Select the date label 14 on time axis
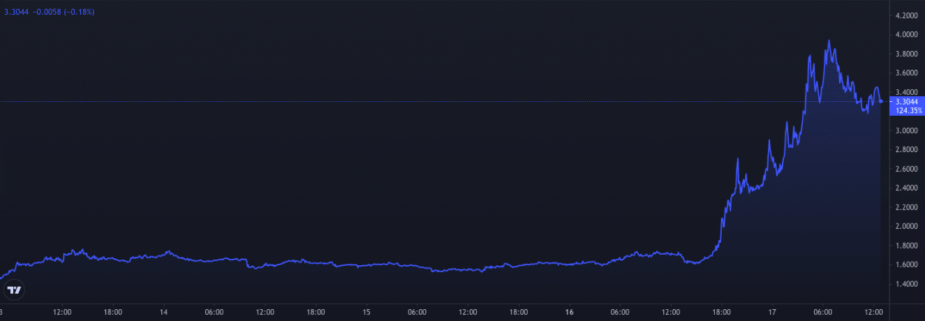The image size is (925, 321). [163, 312]
